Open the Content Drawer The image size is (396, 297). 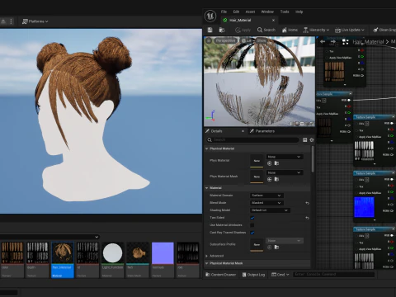(221, 275)
